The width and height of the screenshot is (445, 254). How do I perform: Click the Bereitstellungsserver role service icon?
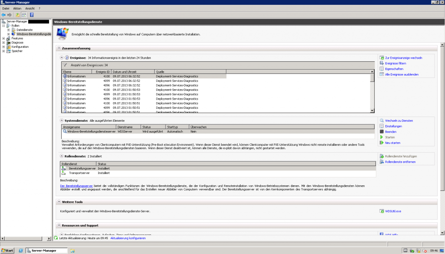click(63, 168)
